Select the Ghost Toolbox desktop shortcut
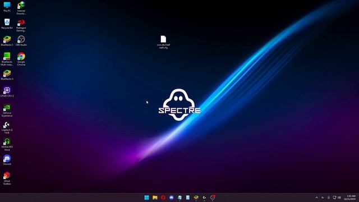Screen dimensions: 359x202 (x=7, y=178)
